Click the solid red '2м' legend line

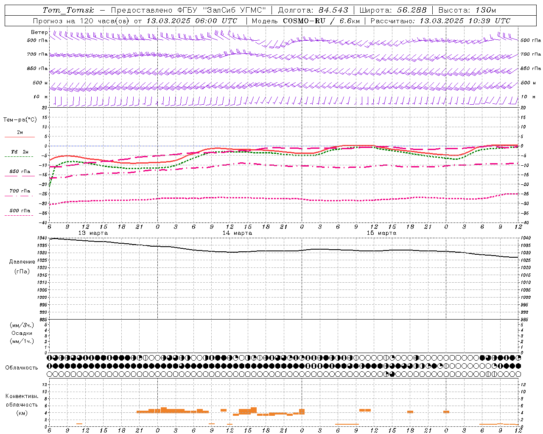20,137
